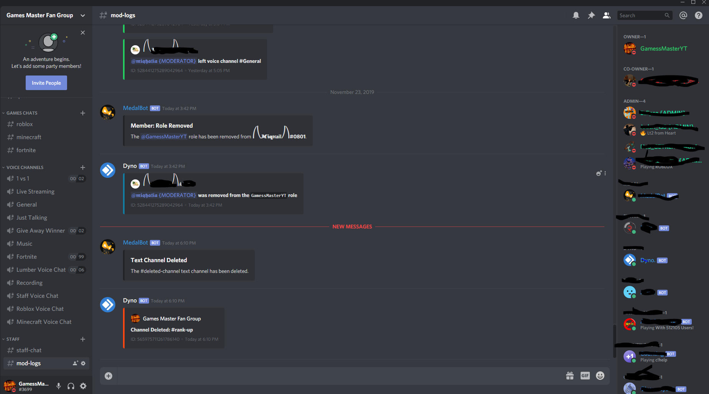Toggle the member list icon
Image resolution: width=709 pixels, height=394 pixels.
(x=607, y=15)
